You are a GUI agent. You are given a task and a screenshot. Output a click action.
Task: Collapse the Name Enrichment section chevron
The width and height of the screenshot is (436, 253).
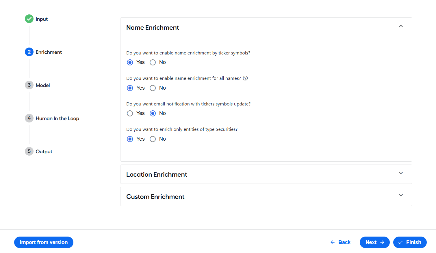[401, 26]
